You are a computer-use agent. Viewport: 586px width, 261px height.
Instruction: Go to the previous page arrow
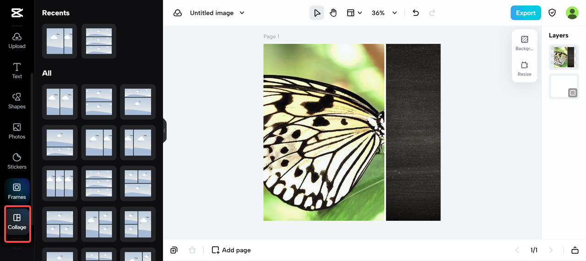(517, 250)
